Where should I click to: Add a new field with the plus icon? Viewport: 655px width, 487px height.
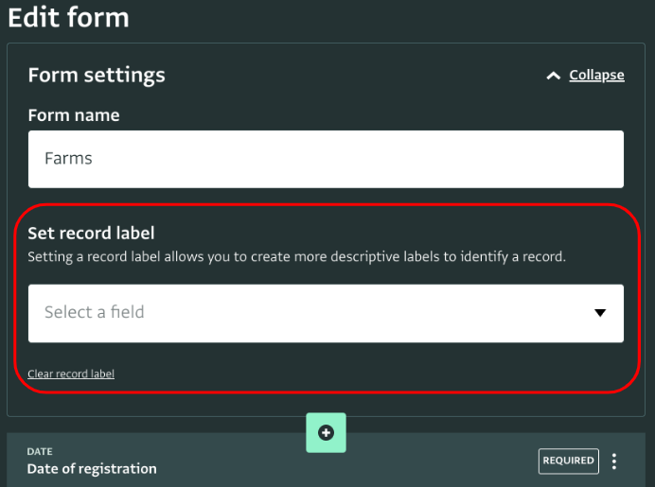click(326, 433)
